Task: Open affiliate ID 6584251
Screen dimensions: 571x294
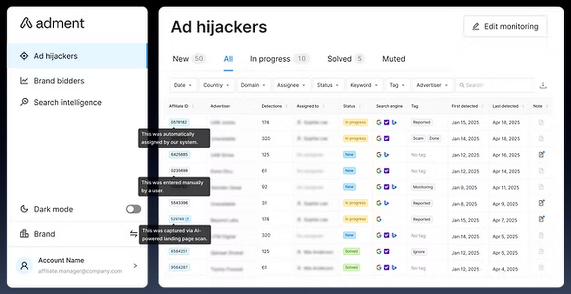Action: (x=179, y=251)
